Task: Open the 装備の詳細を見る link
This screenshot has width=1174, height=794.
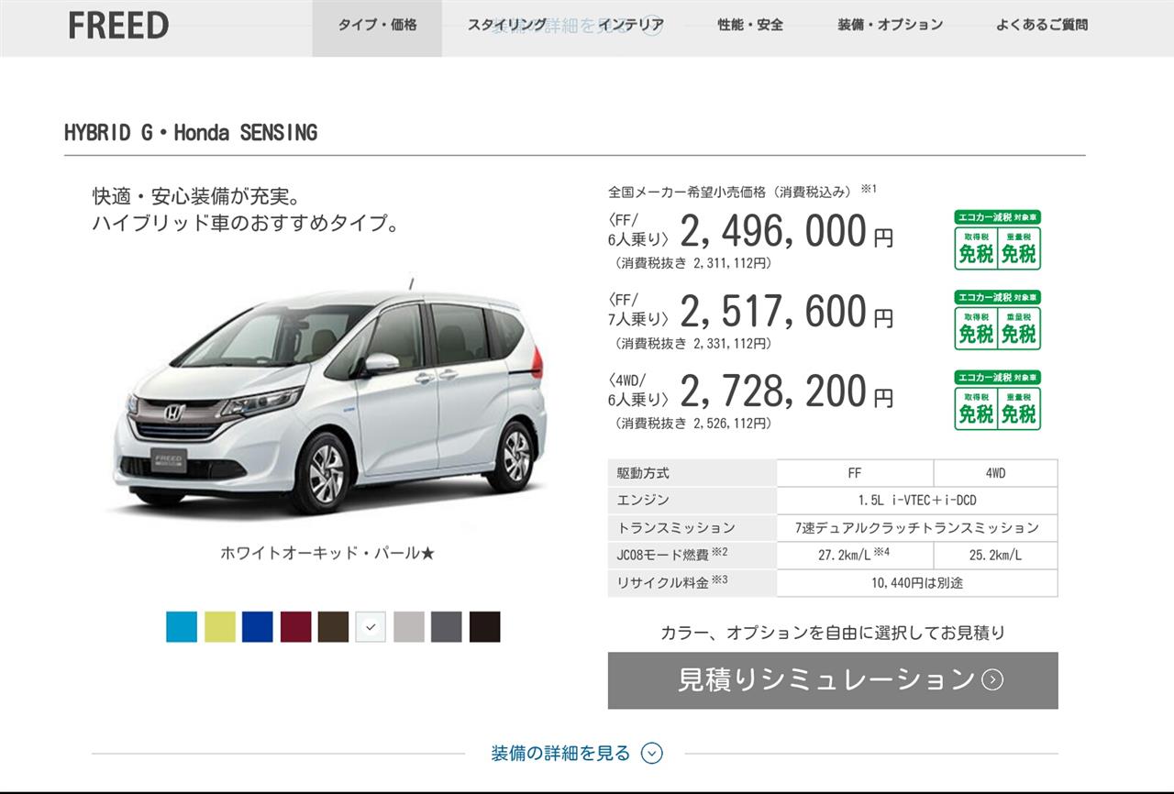Action: click(560, 754)
